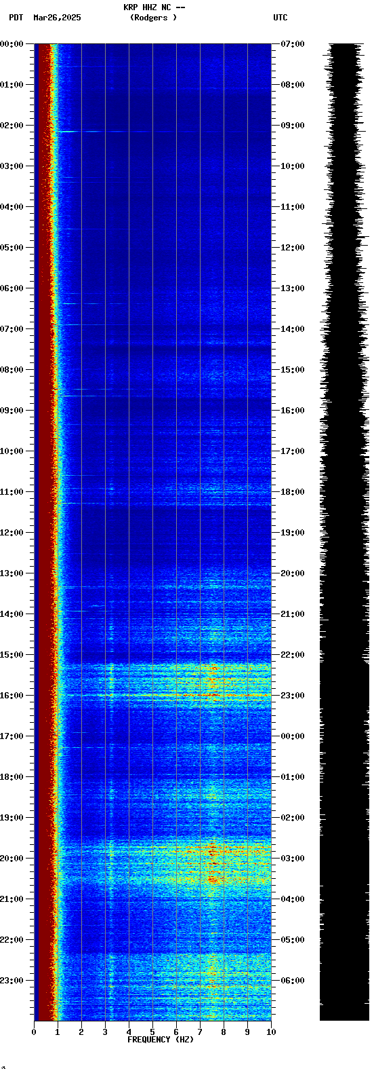Click the "PDT" timezone label
The width and height of the screenshot is (374, 1075).
pyautogui.click(x=16, y=18)
